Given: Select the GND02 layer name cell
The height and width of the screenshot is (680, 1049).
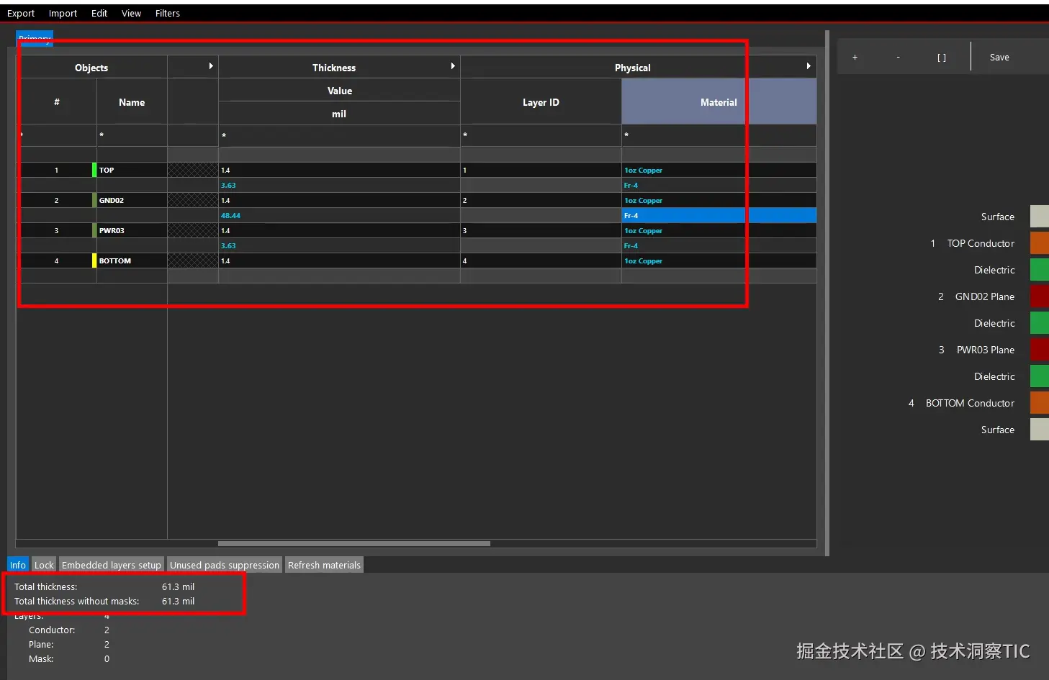Looking at the screenshot, I should pos(132,200).
